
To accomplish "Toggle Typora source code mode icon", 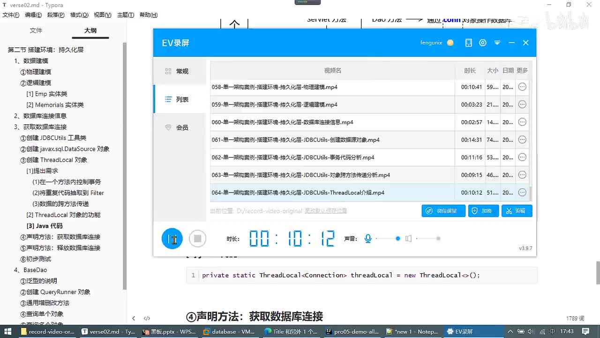I will point(147,318).
